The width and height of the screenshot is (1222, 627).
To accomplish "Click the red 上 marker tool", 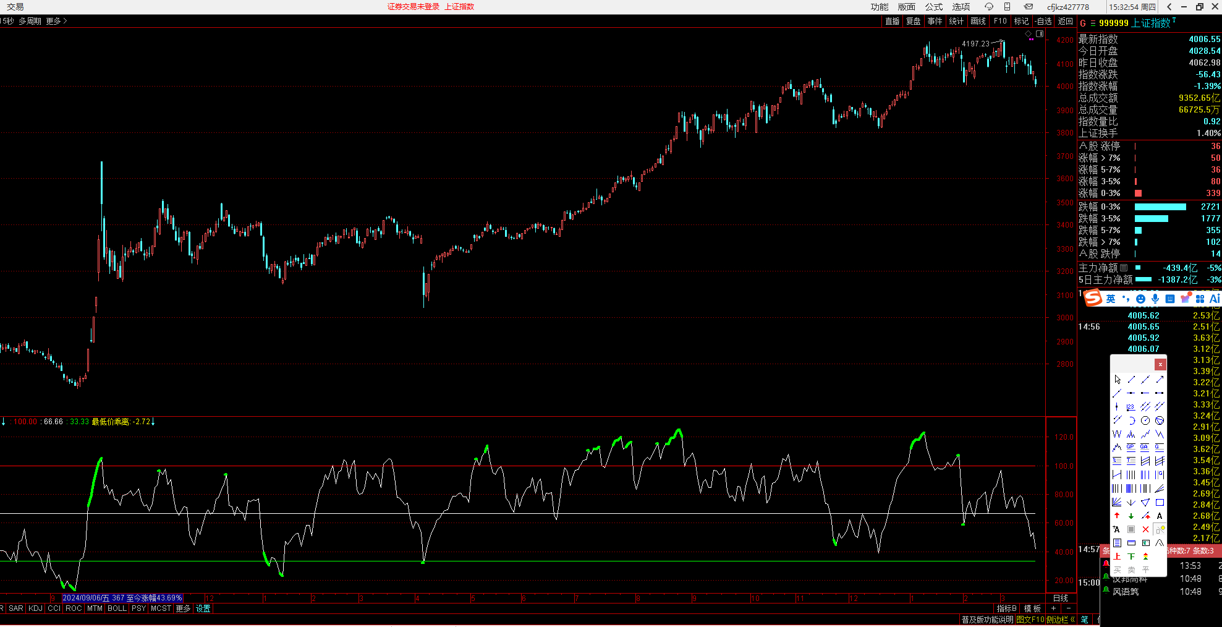I will coord(1117,557).
